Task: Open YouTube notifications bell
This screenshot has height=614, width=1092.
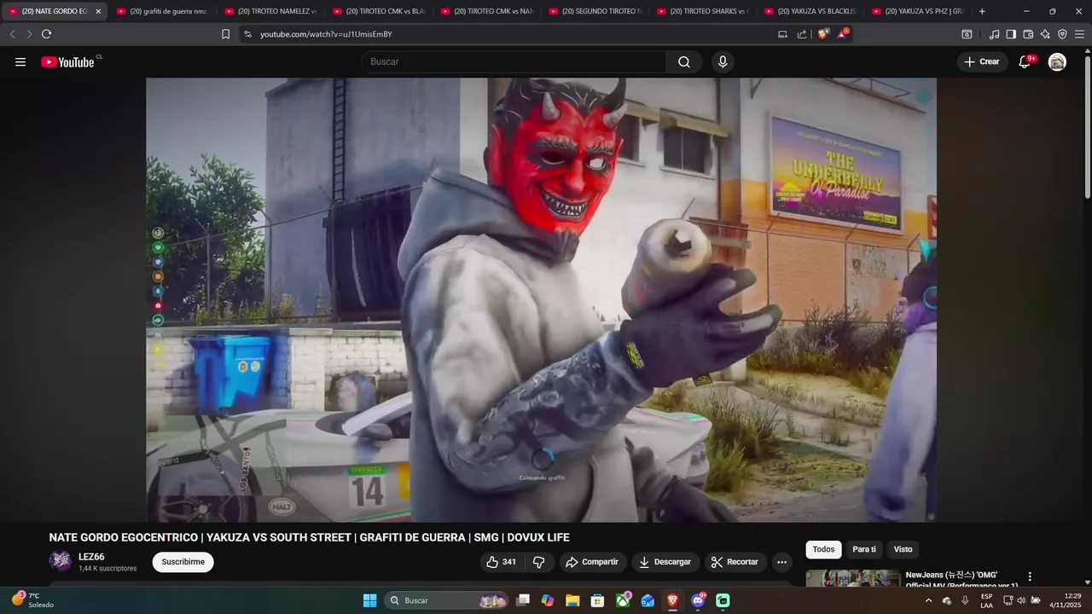Action: click(1025, 61)
